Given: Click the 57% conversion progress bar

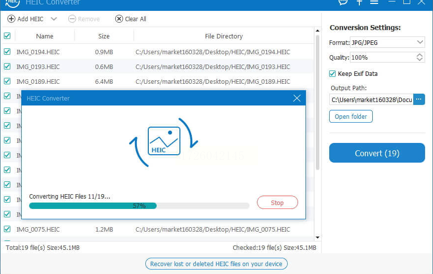Looking at the screenshot, I should click(139, 205).
